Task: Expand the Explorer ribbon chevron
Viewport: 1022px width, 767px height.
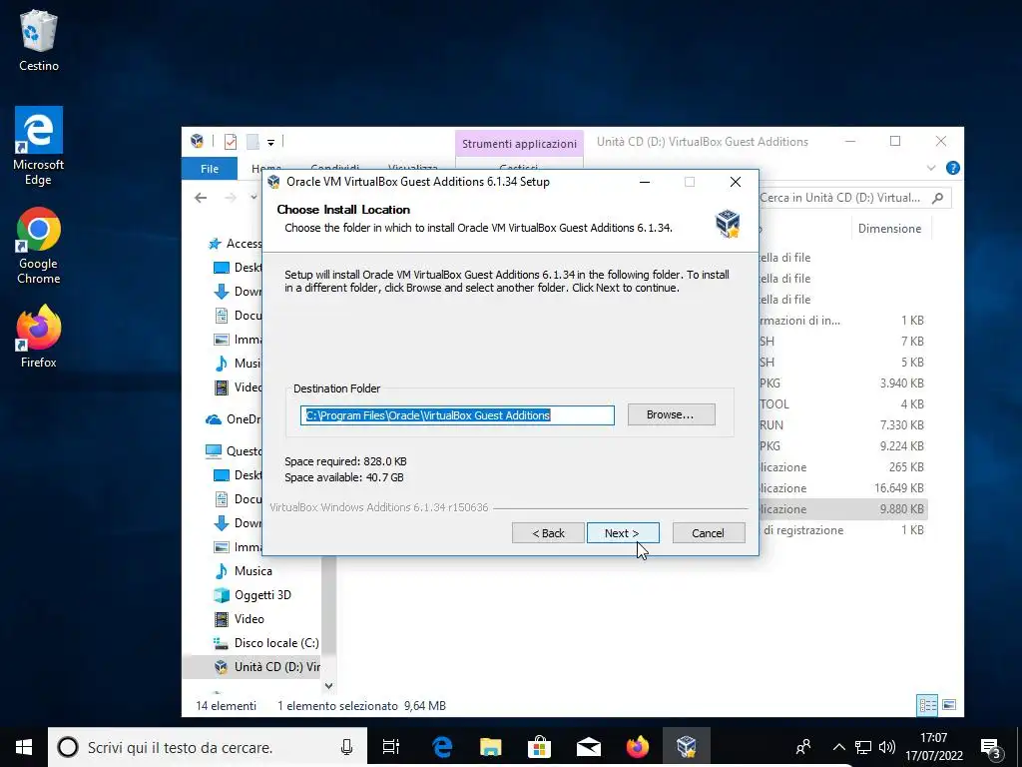Action: (x=931, y=168)
